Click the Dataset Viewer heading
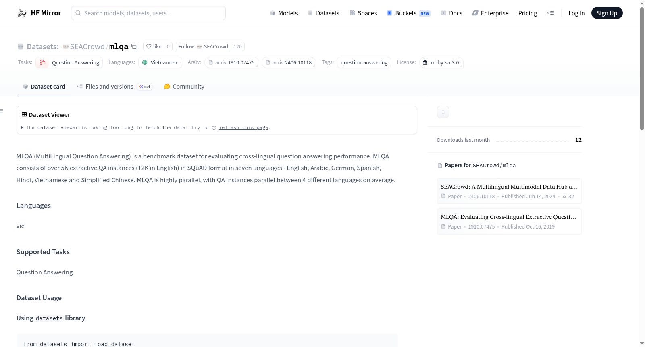 pos(50,115)
